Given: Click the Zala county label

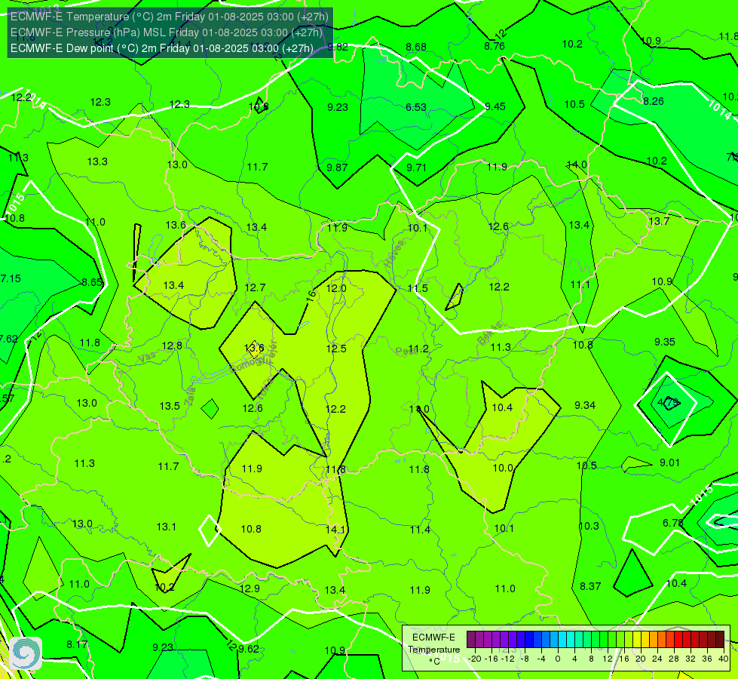Looking at the screenshot, I should point(190,398).
